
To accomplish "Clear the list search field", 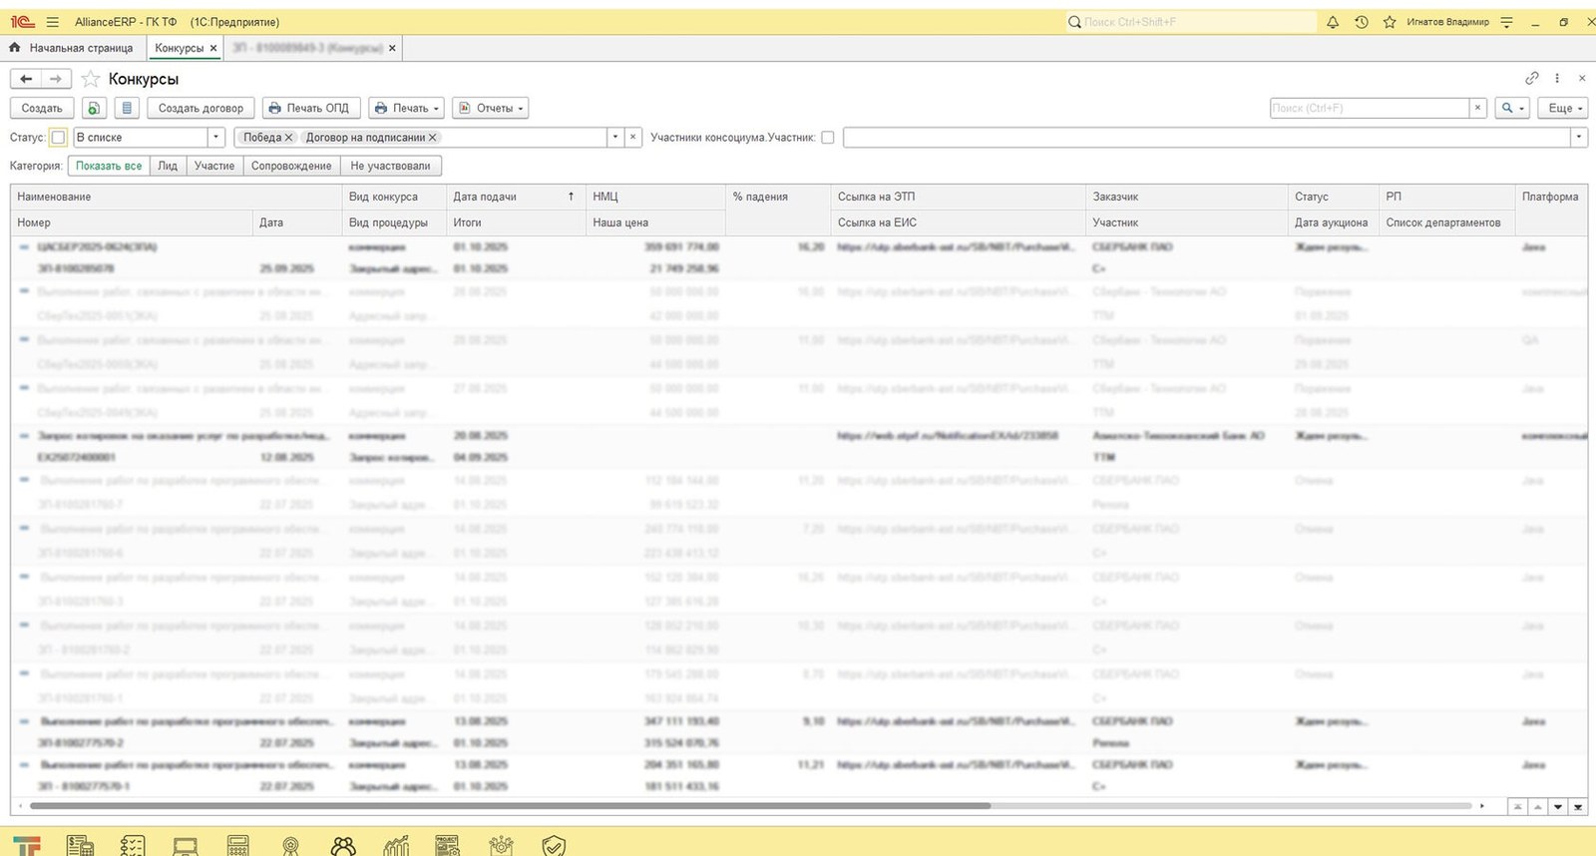I will click(x=1478, y=108).
